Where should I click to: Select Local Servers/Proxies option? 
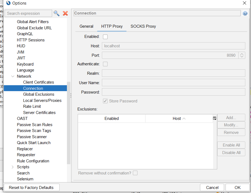pos(42,101)
